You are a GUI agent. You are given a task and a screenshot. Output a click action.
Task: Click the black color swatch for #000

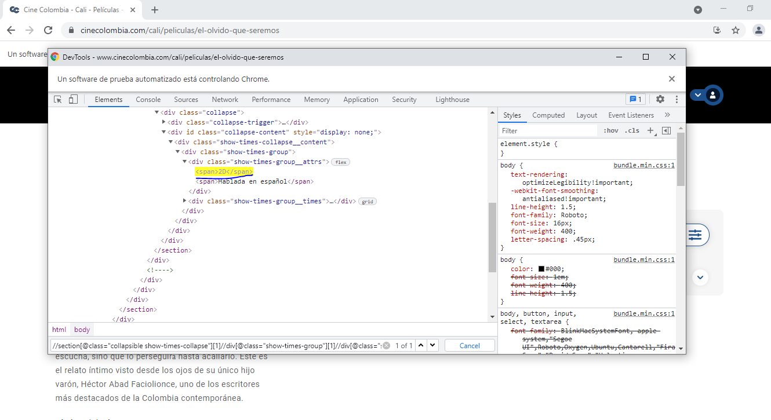tap(541, 269)
